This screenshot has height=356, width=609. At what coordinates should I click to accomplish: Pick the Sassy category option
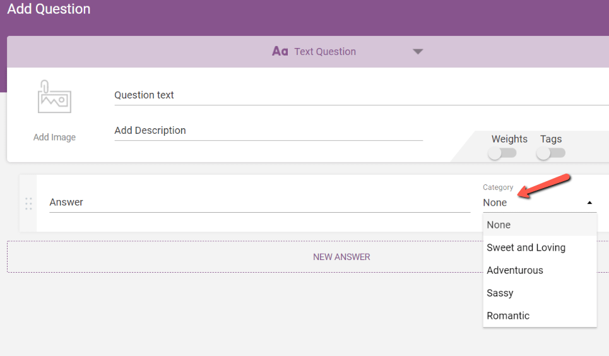pos(500,293)
